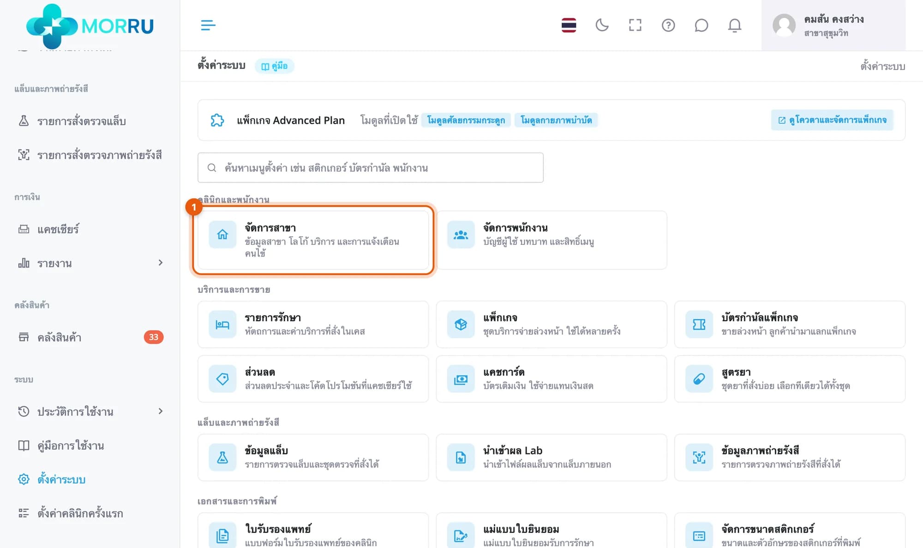Image resolution: width=923 pixels, height=548 pixels.
Task: Change language via Thai flag icon
Action: click(569, 25)
